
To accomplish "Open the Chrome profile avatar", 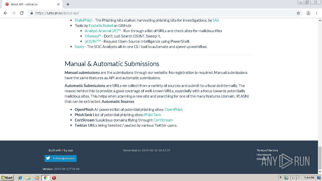I will pyautogui.click(x=308, y=13).
